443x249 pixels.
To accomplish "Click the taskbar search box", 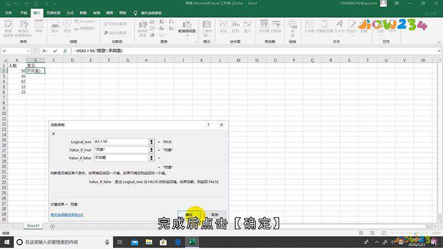I will click(63, 242).
